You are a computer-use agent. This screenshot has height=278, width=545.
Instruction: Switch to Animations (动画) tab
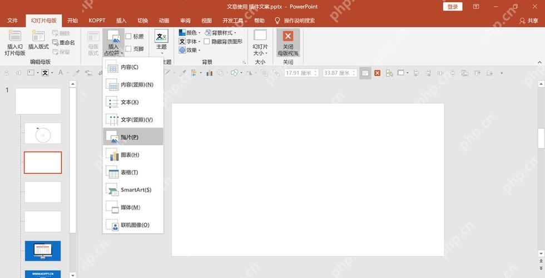click(164, 21)
